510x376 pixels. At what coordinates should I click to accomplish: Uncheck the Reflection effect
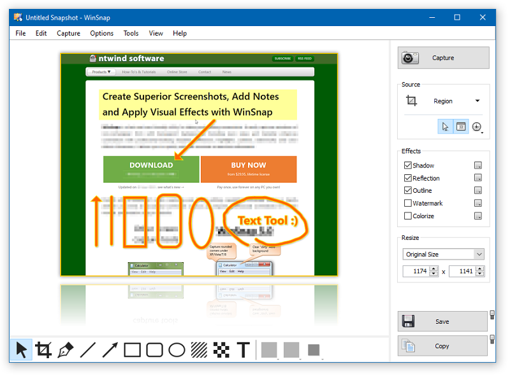point(407,178)
